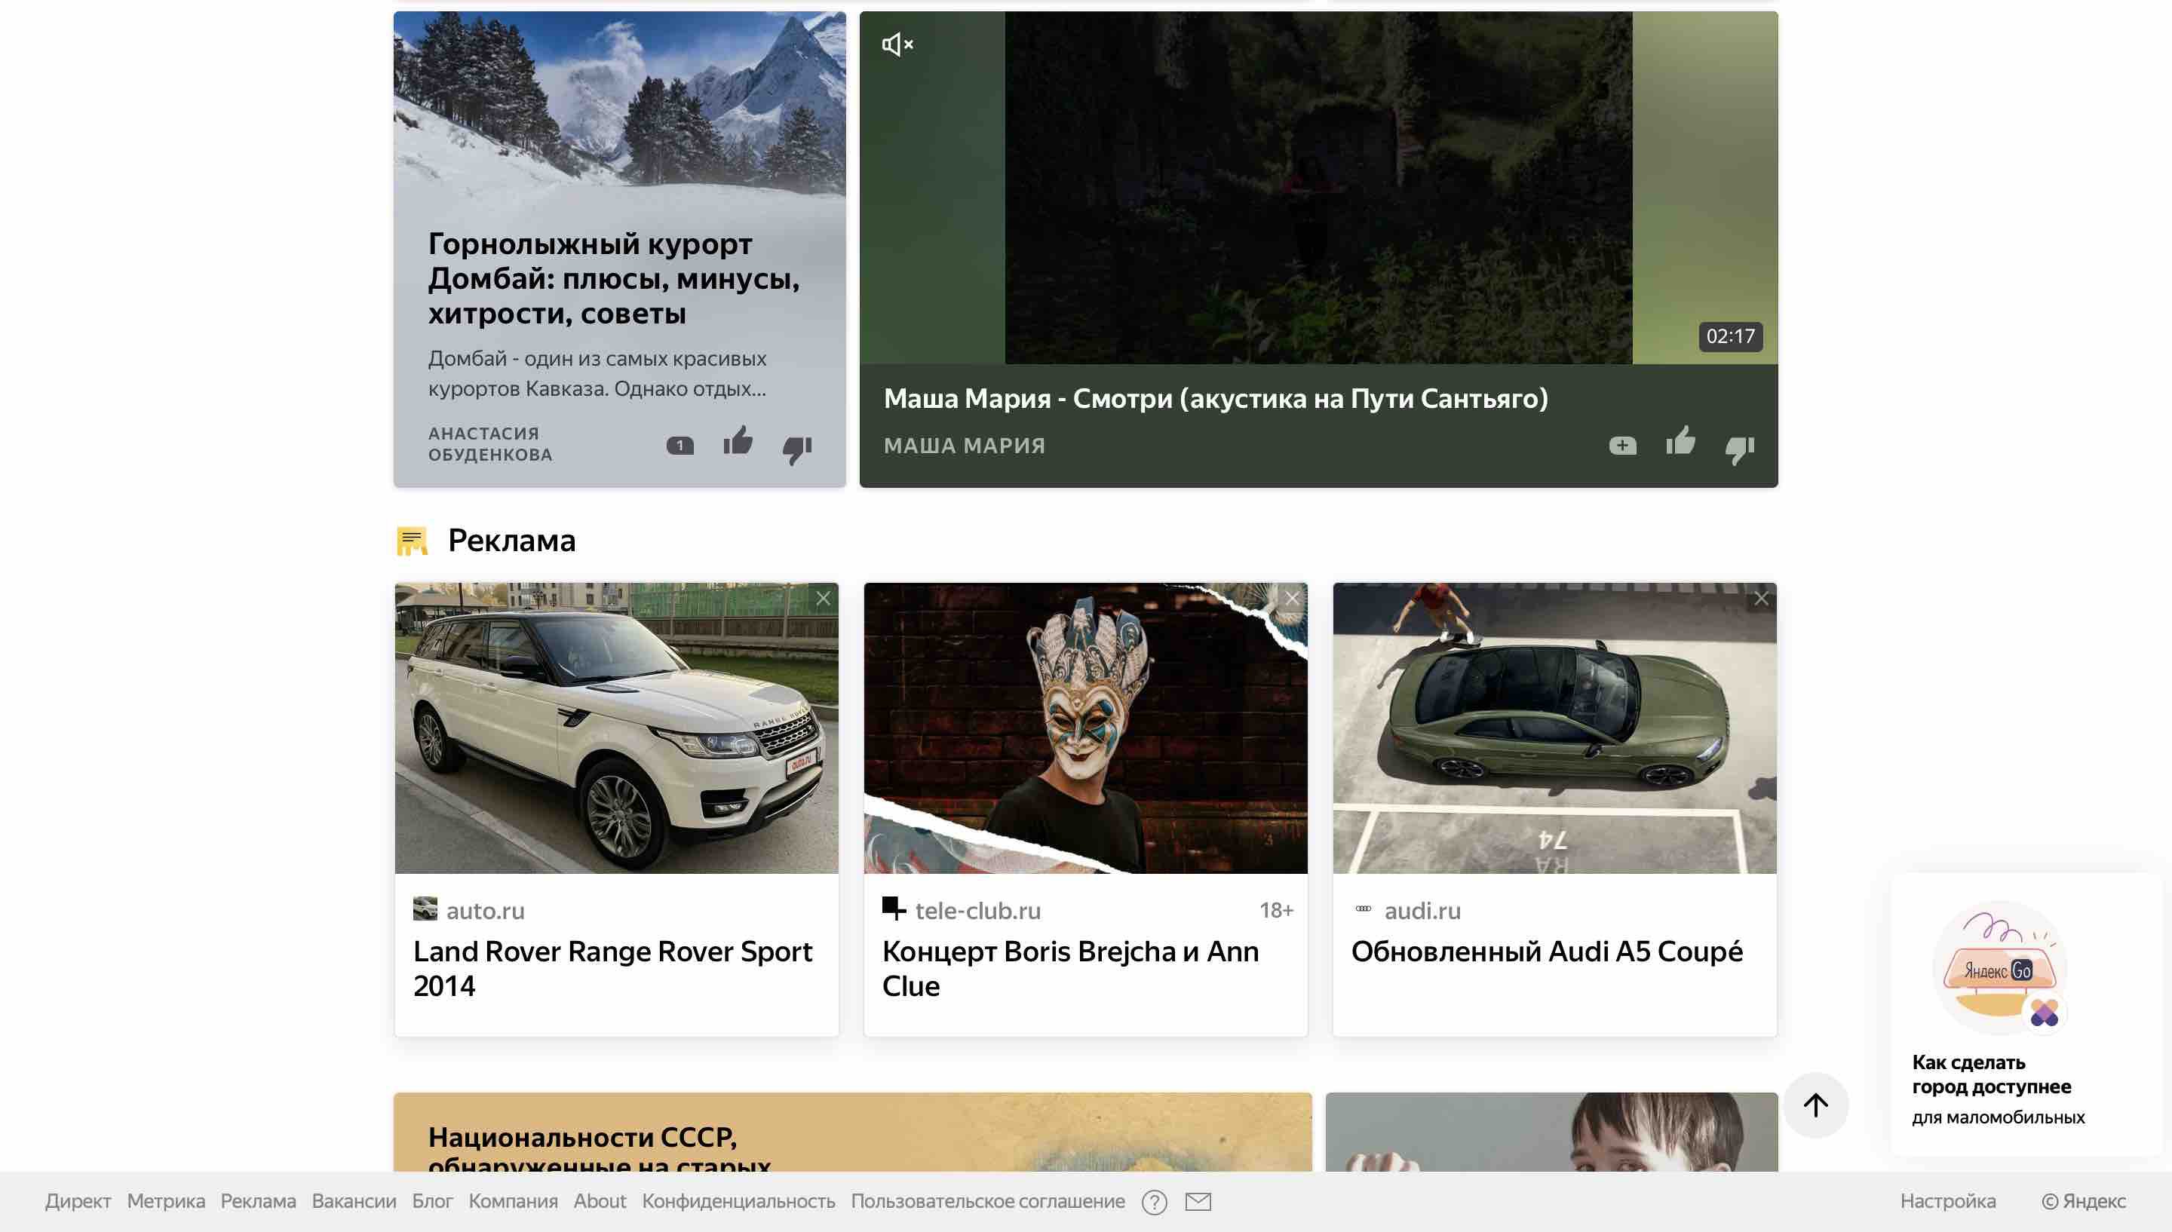Viewport: 2172px width, 1232px height.
Task: Close the auto.ru Land Rover ad
Action: (823, 598)
